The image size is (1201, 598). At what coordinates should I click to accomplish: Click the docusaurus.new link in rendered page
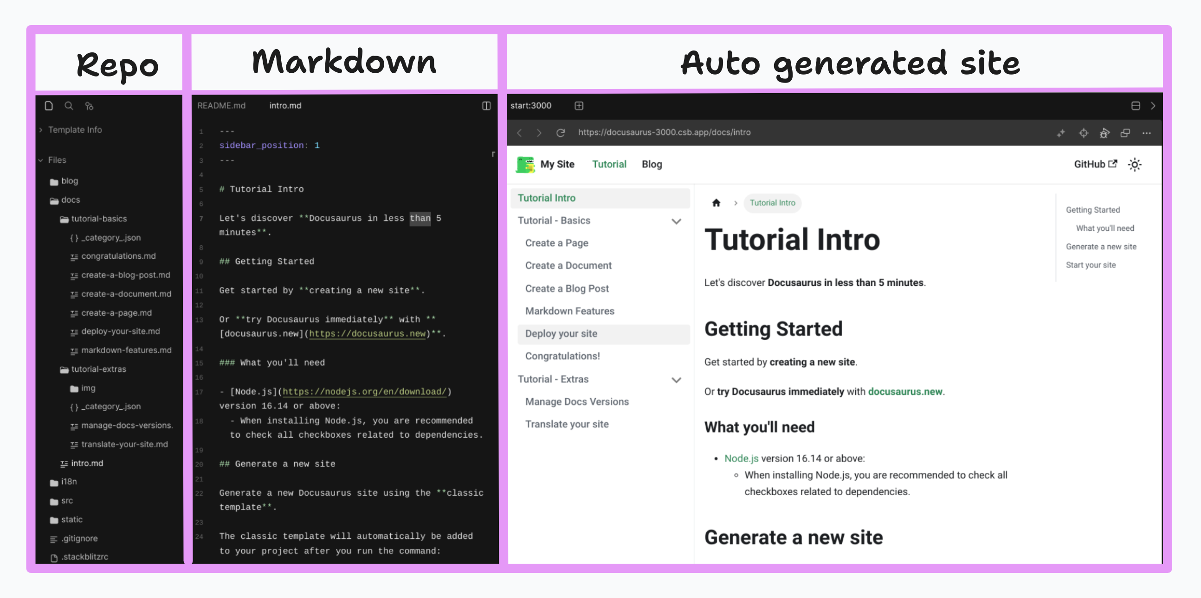click(905, 392)
